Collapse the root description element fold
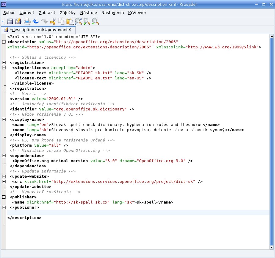 4,42
